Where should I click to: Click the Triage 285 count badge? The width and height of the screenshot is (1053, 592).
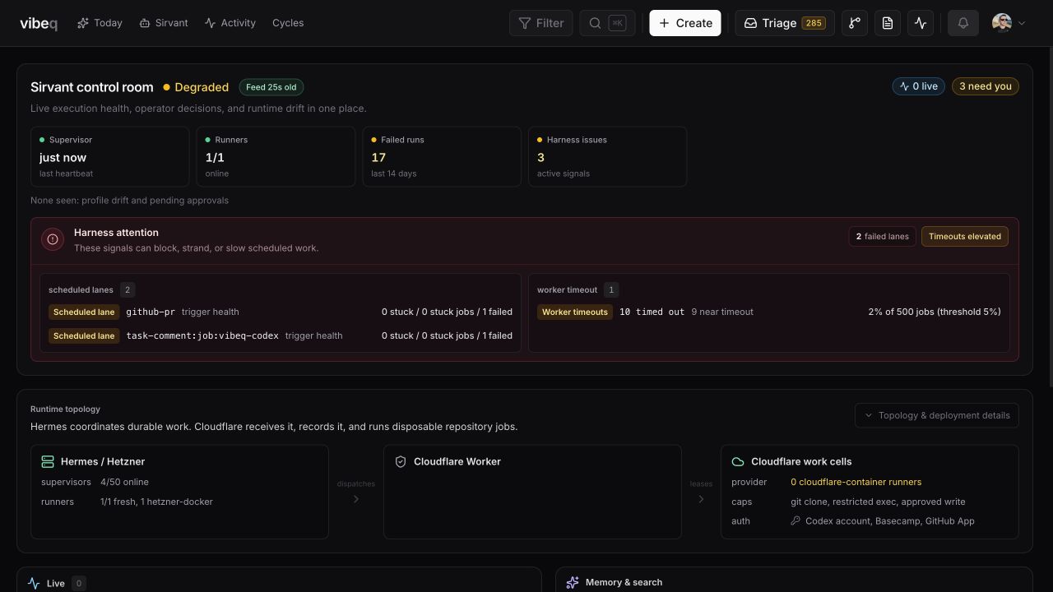[814, 23]
